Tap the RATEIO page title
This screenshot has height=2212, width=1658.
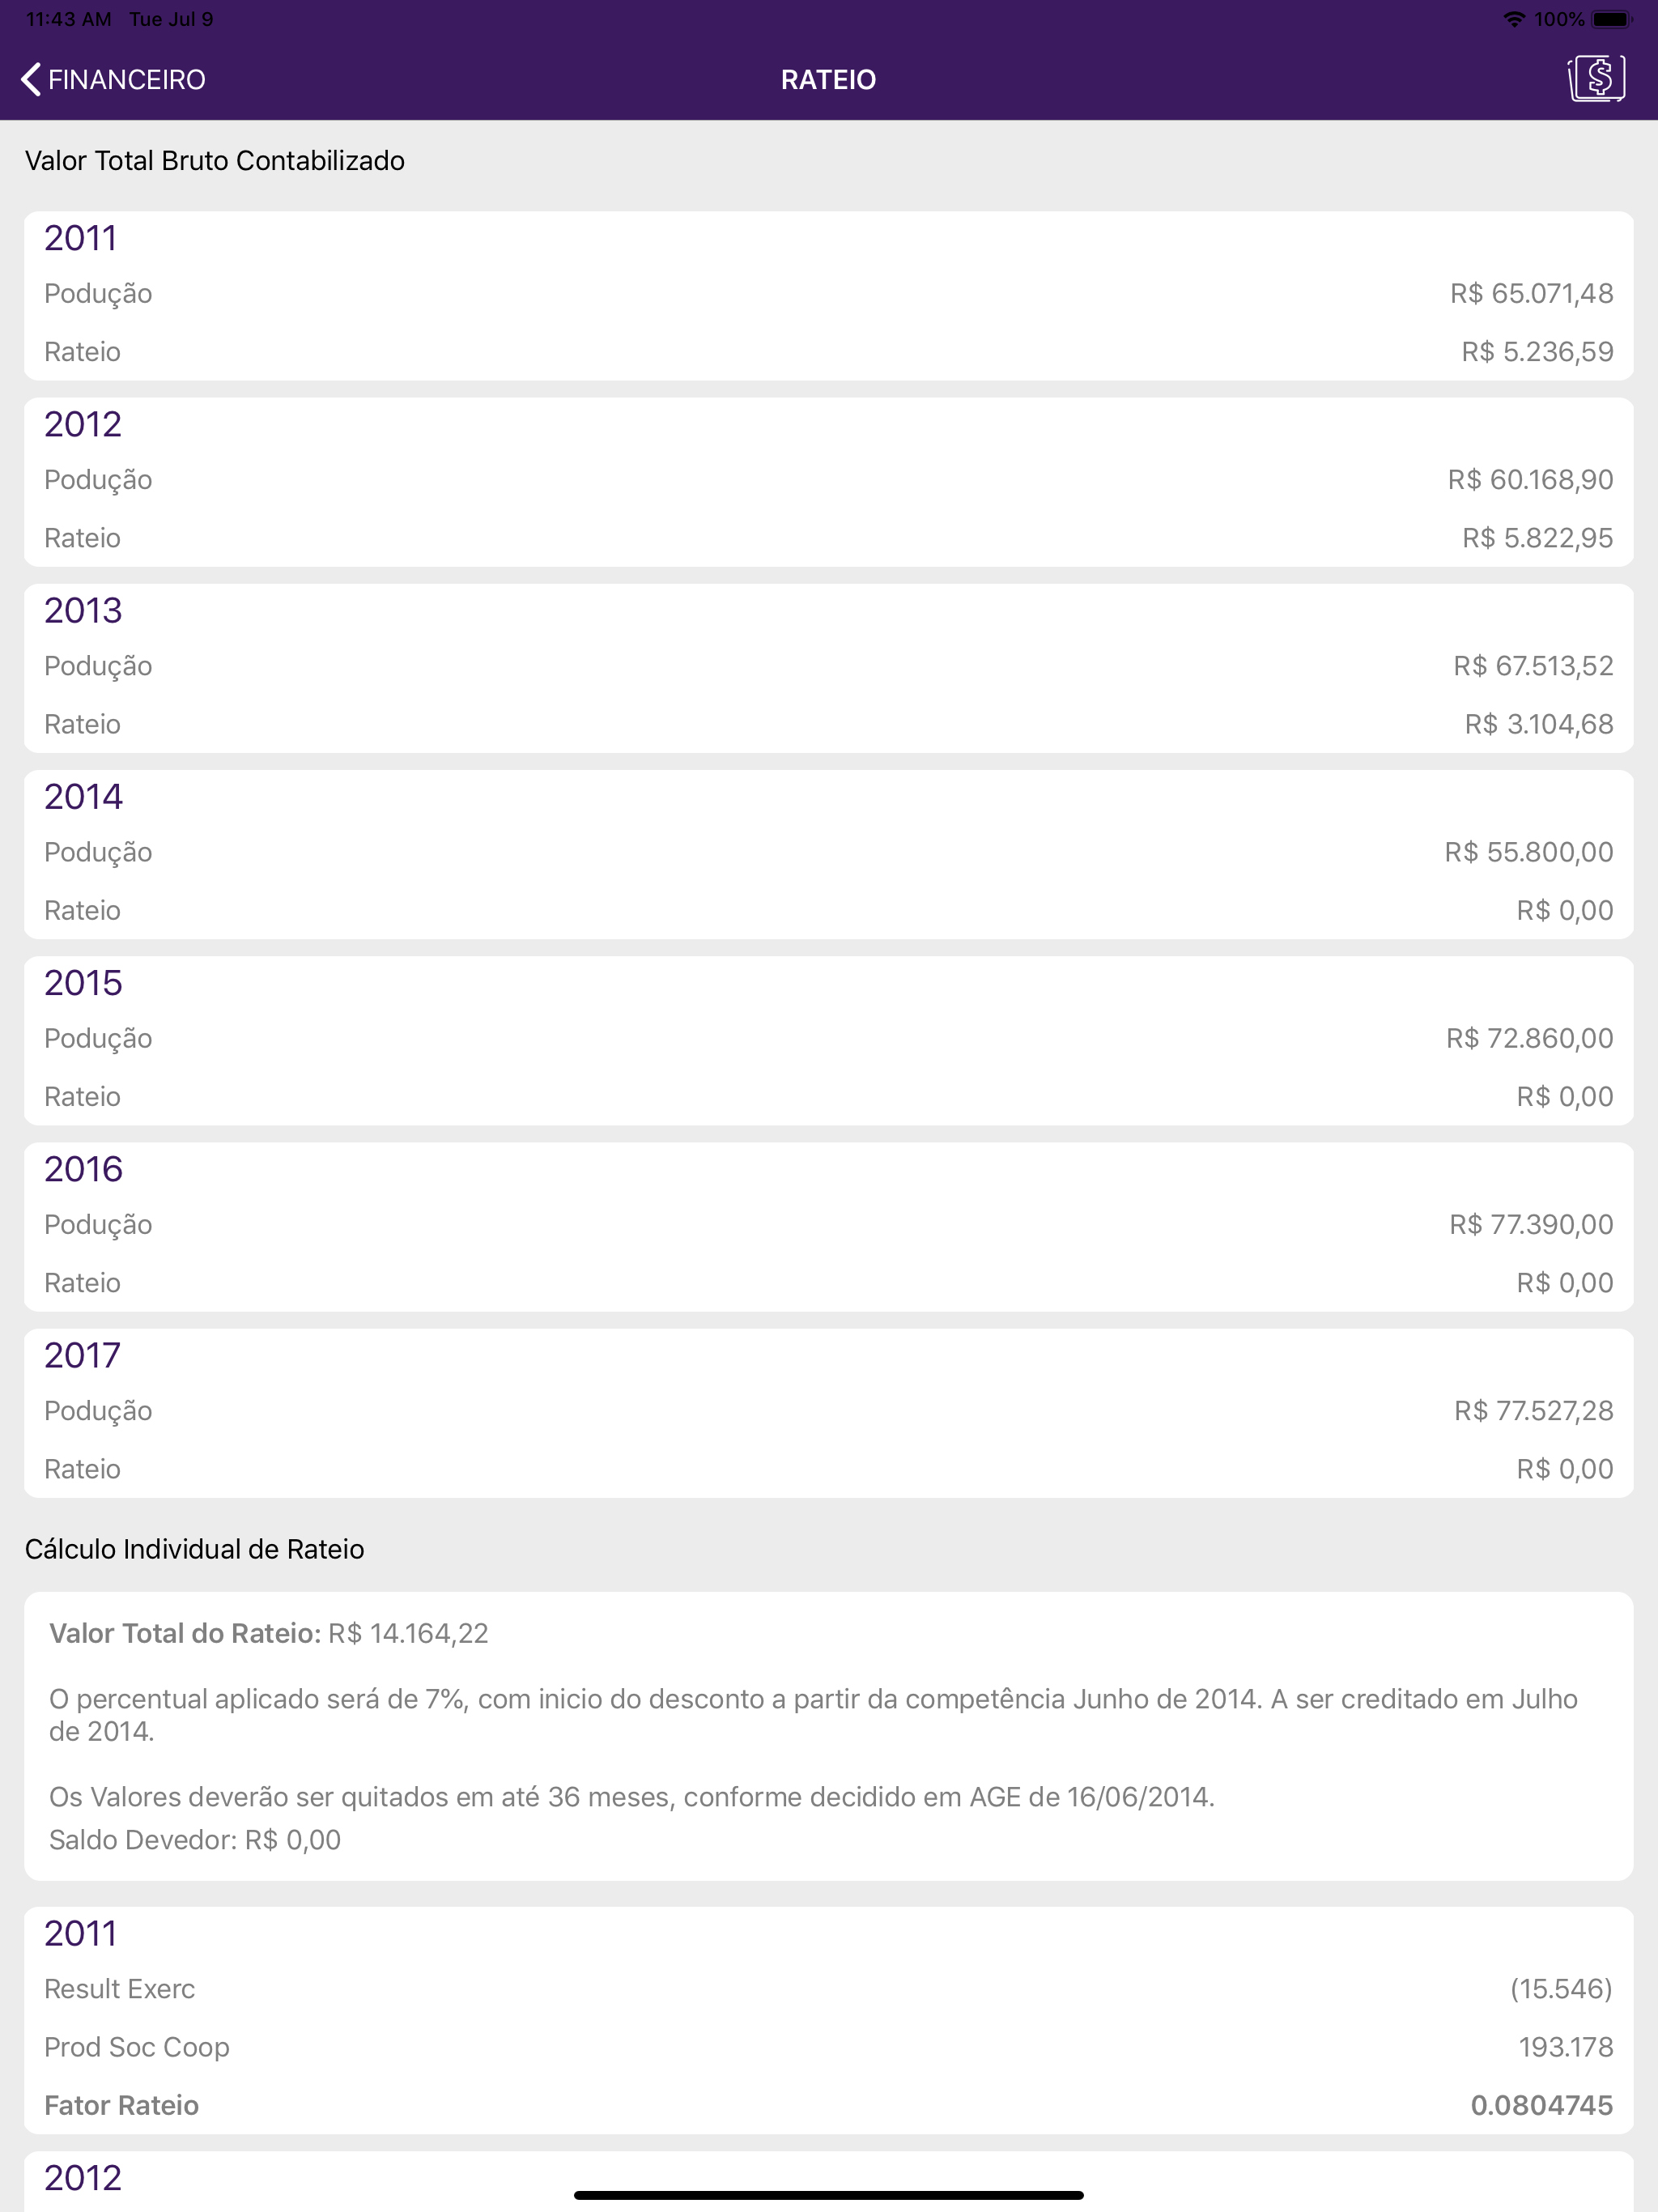click(x=828, y=80)
